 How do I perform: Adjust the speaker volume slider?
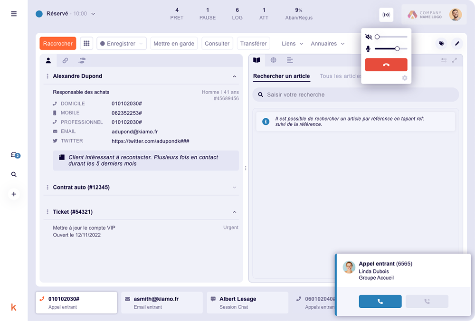[391, 37]
